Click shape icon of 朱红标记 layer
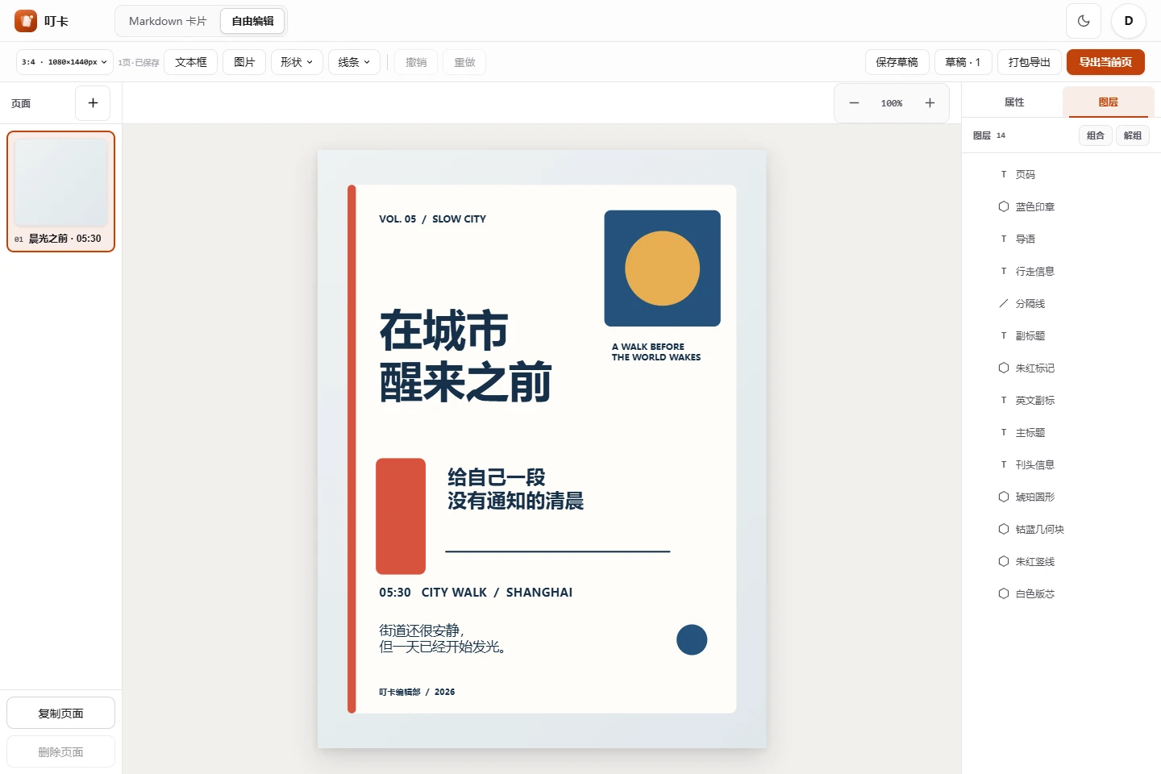This screenshot has width=1161, height=774. (x=1004, y=368)
